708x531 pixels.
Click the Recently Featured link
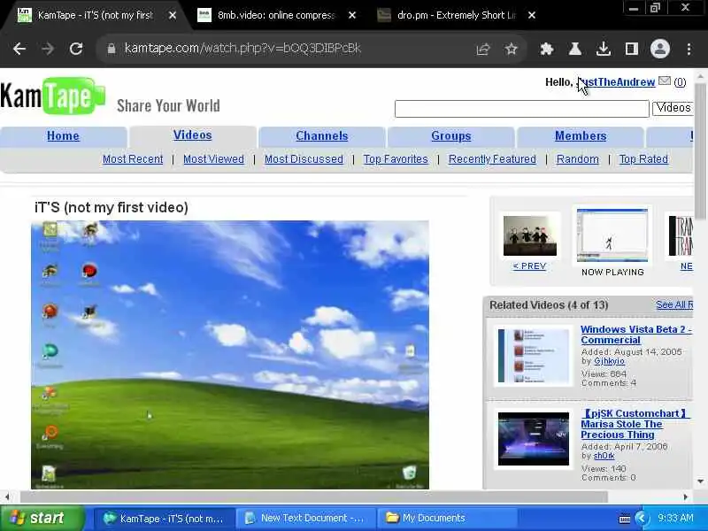[493, 159]
